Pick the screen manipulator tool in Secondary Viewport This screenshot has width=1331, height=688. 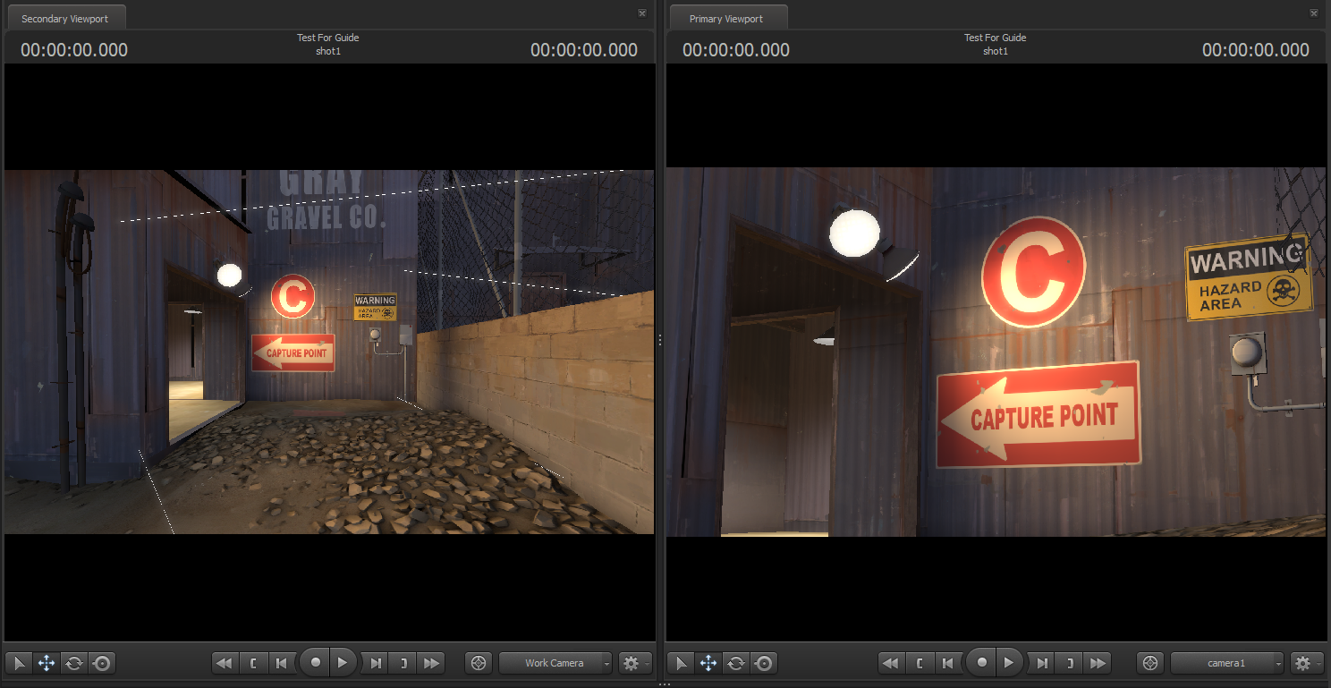coord(102,663)
